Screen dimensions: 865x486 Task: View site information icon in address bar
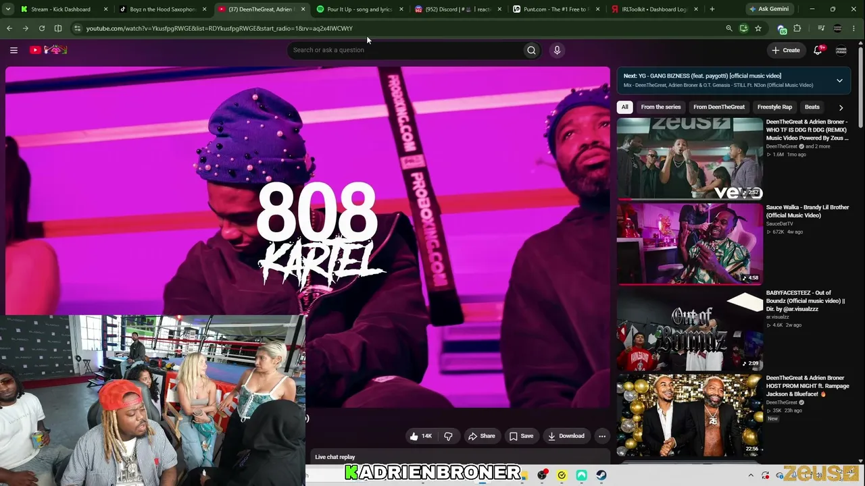pos(78,28)
